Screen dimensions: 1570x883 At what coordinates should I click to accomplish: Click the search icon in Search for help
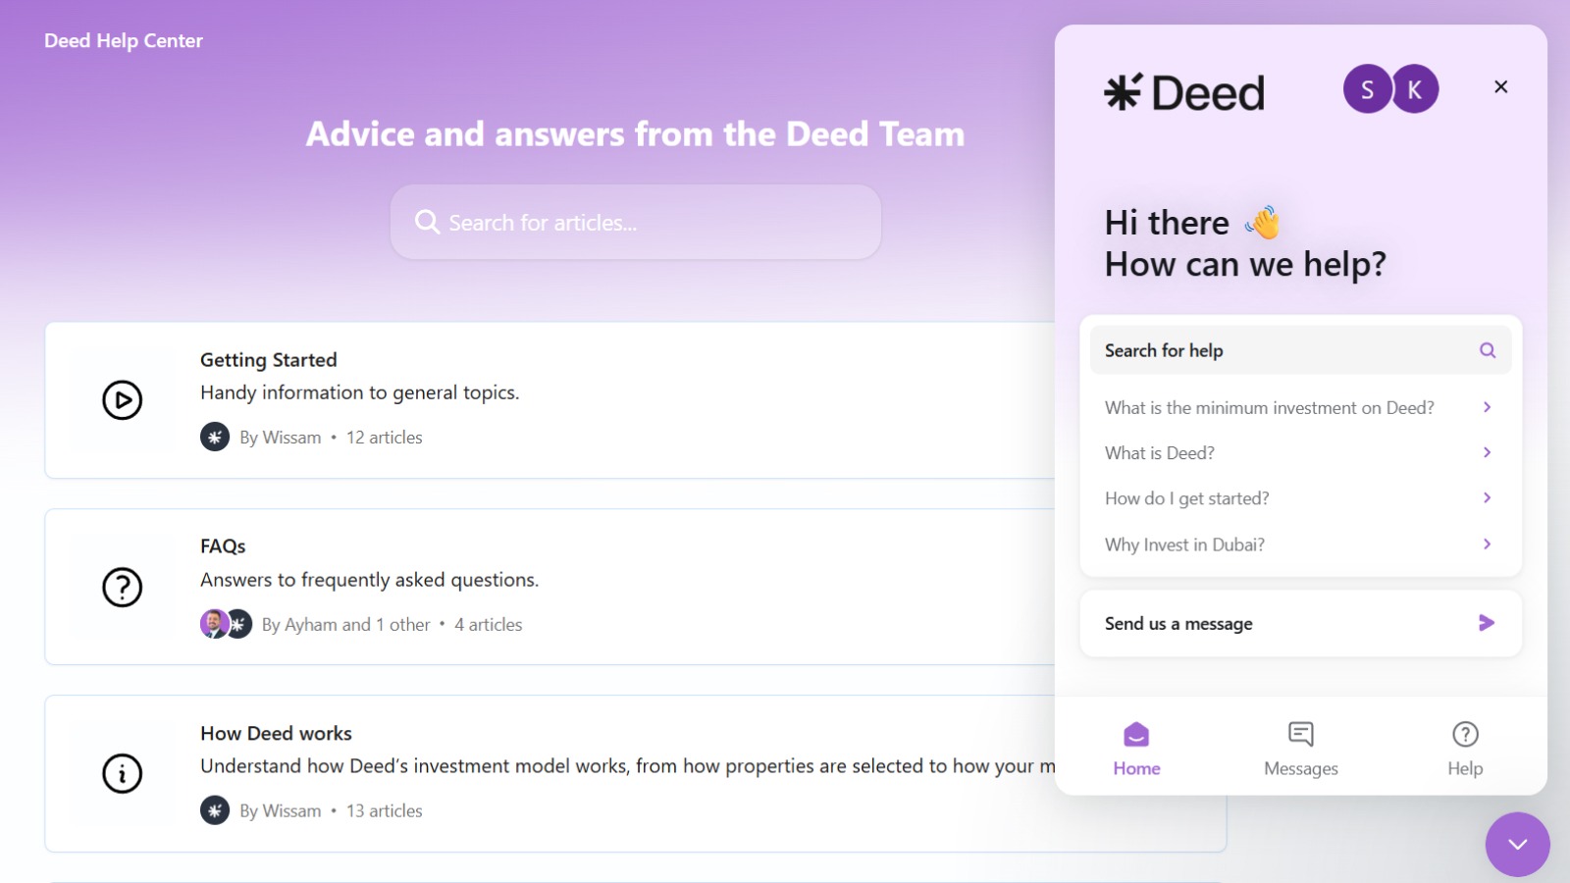(x=1488, y=350)
